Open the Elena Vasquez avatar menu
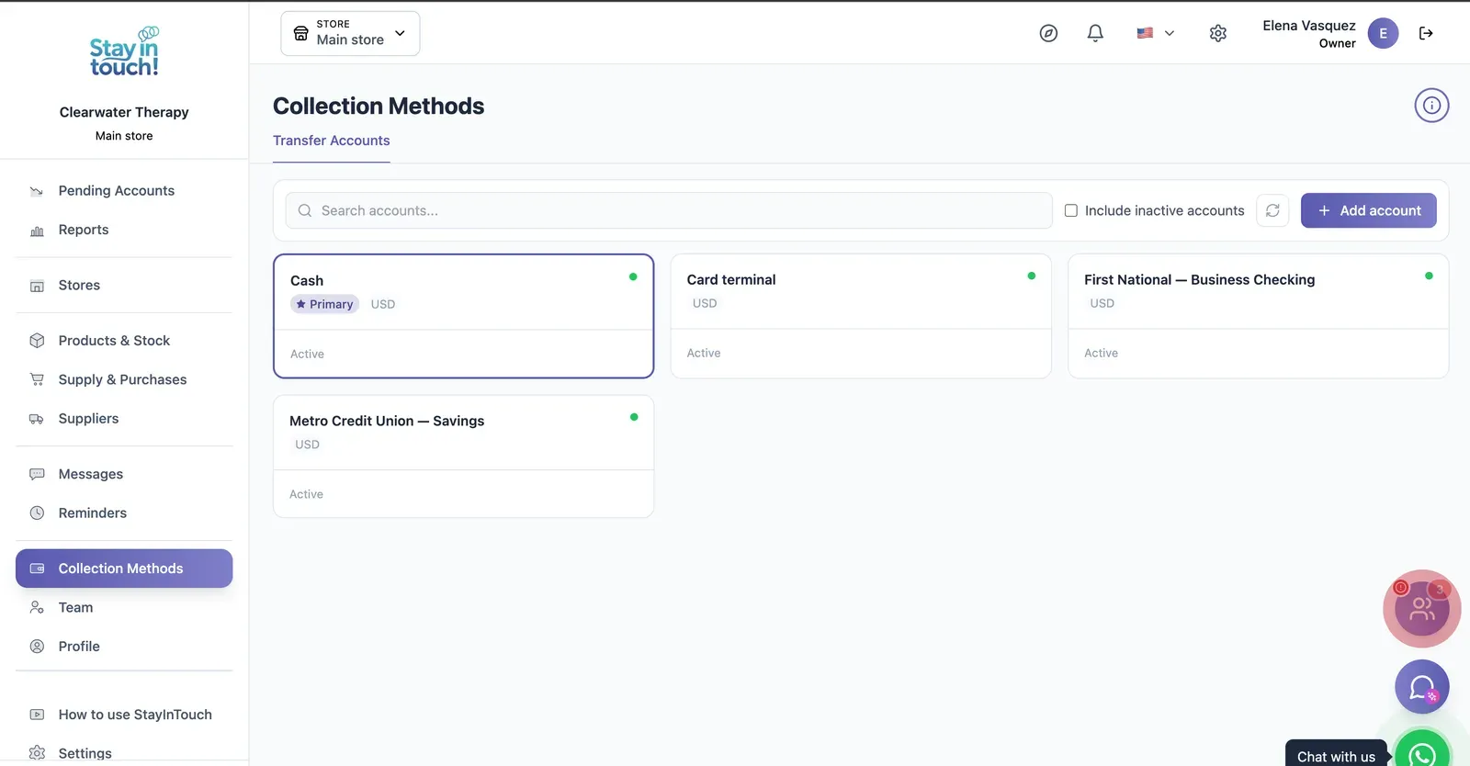This screenshot has height=766, width=1470. click(1383, 33)
